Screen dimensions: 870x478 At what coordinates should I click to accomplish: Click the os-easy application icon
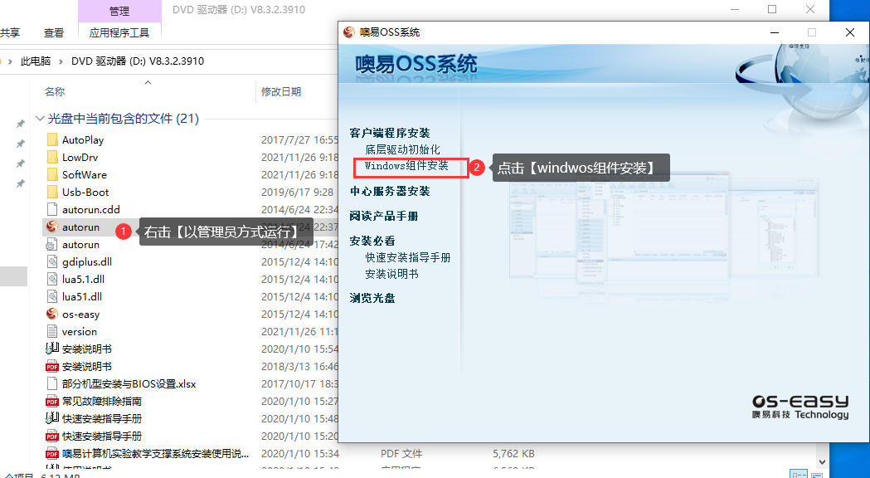[51, 314]
